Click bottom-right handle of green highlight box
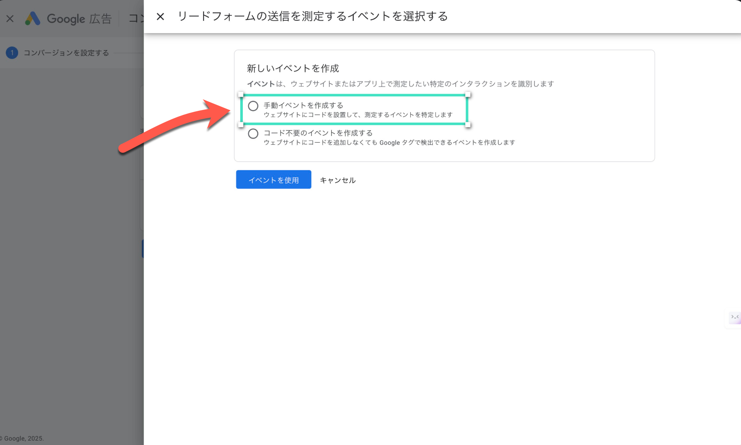Viewport: 741px width, 445px height. click(468, 125)
